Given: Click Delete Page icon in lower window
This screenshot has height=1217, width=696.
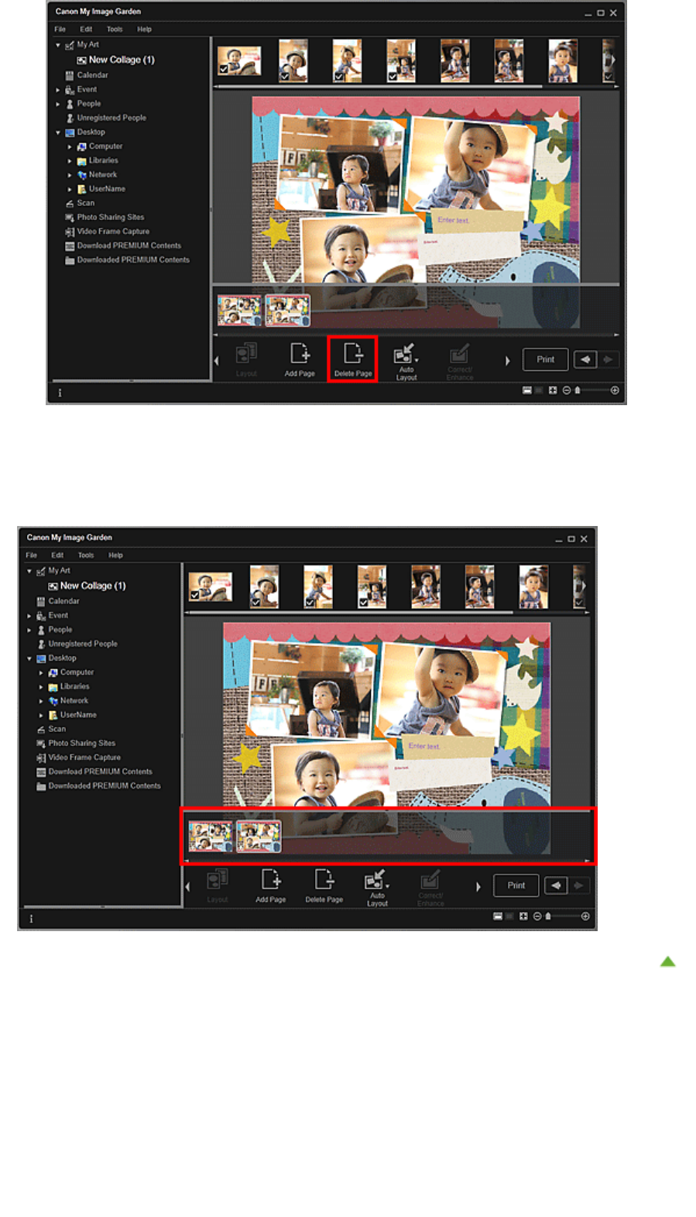Looking at the screenshot, I should tap(324, 879).
